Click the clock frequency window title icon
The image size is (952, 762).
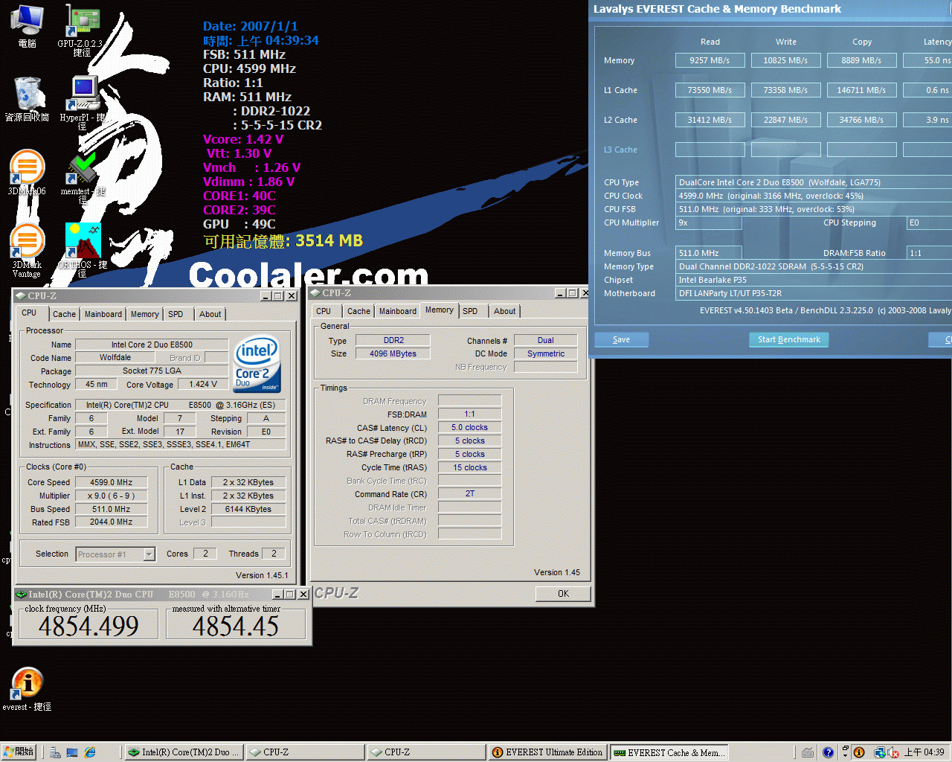coord(22,595)
